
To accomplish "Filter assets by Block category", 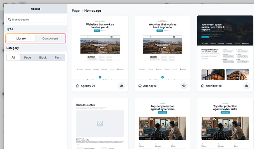I will [x=43, y=57].
